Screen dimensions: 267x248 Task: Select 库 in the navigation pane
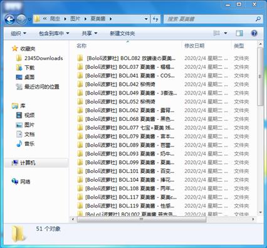point(19,106)
